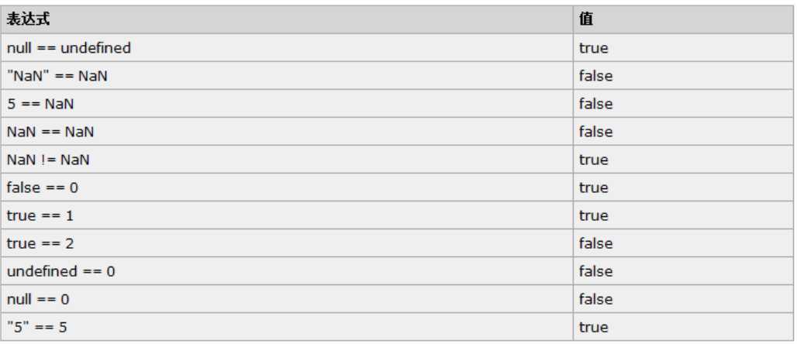Click the 值 column header
Viewport: 797px width, 344px height.
[x=683, y=20]
